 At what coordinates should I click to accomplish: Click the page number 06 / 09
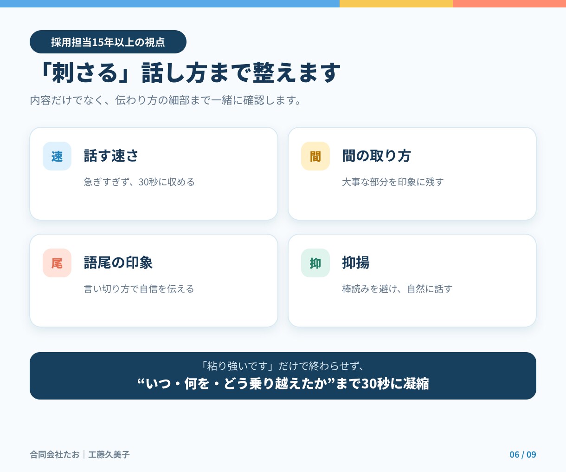tap(523, 455)
